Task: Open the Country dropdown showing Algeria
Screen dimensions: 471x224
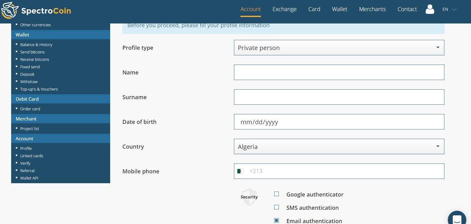Action: pos(339,146)
